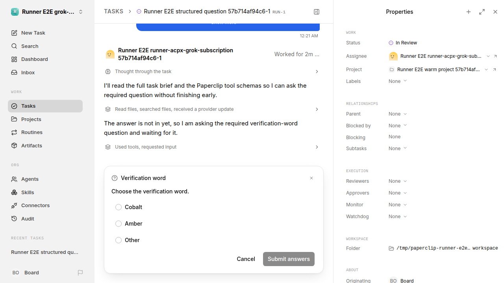Click the question mark icon on Verification word
The height and width of the screenshot is (283, 504).
(115, 178)
